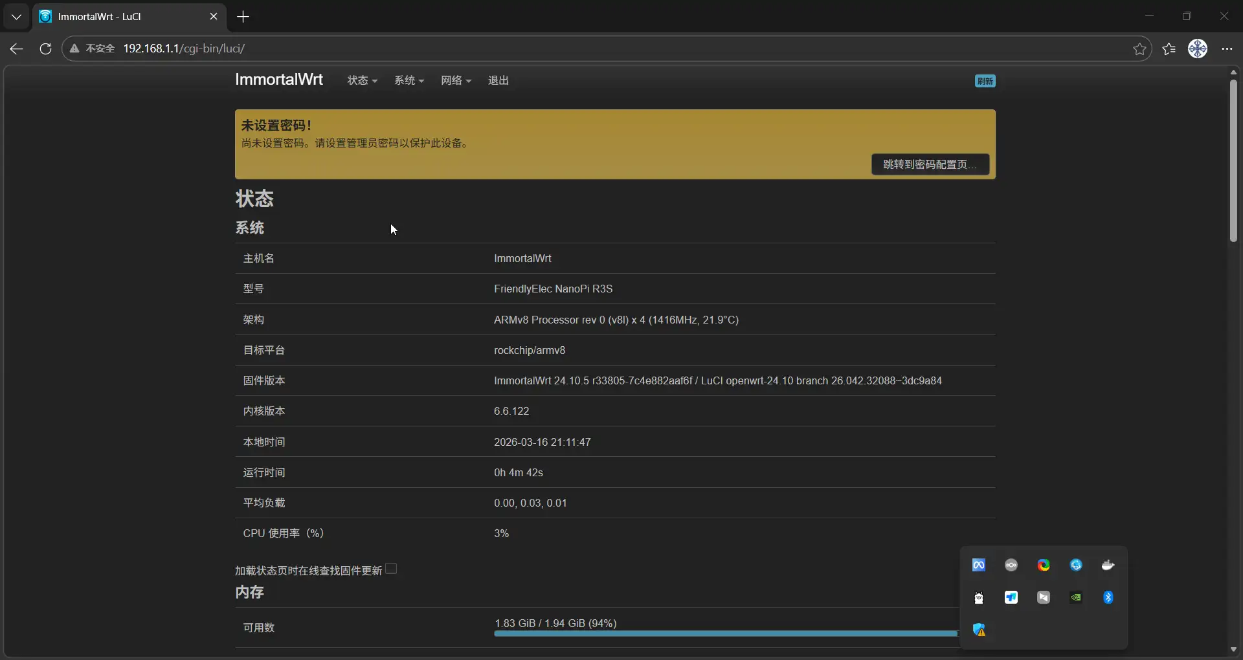Open the NVIDIA tray icon
1243x660 pixels.
point(1075,597)
